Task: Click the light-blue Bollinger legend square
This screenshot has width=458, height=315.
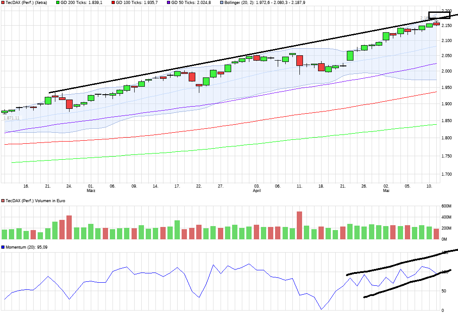Action: tap(222, 3)
